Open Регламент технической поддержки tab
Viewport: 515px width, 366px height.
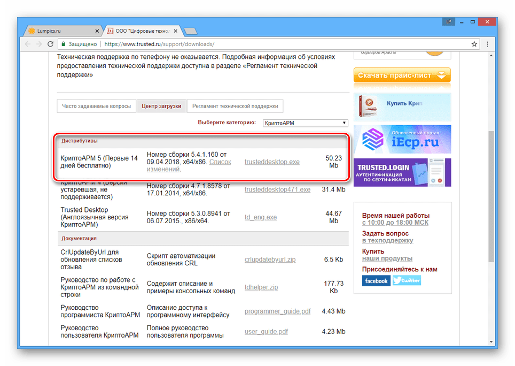(x=235, y=106)
